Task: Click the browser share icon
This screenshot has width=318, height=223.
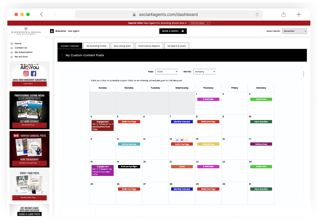Action: click(x=284, y=14)
